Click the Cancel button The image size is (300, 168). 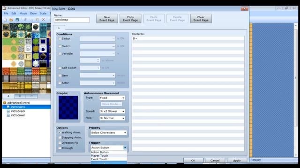(215, 161)
